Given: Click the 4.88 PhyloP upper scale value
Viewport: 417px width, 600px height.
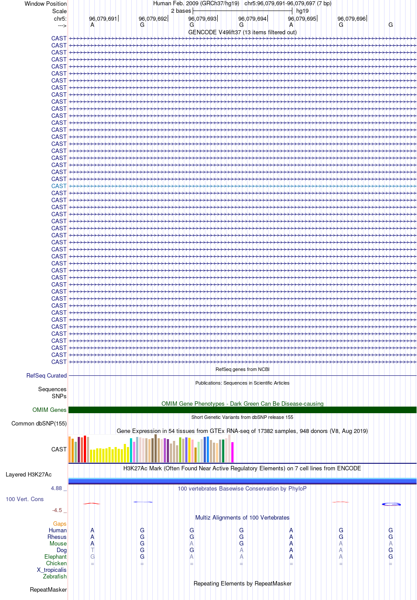Looking at the screenshot, I should (57, 488).
